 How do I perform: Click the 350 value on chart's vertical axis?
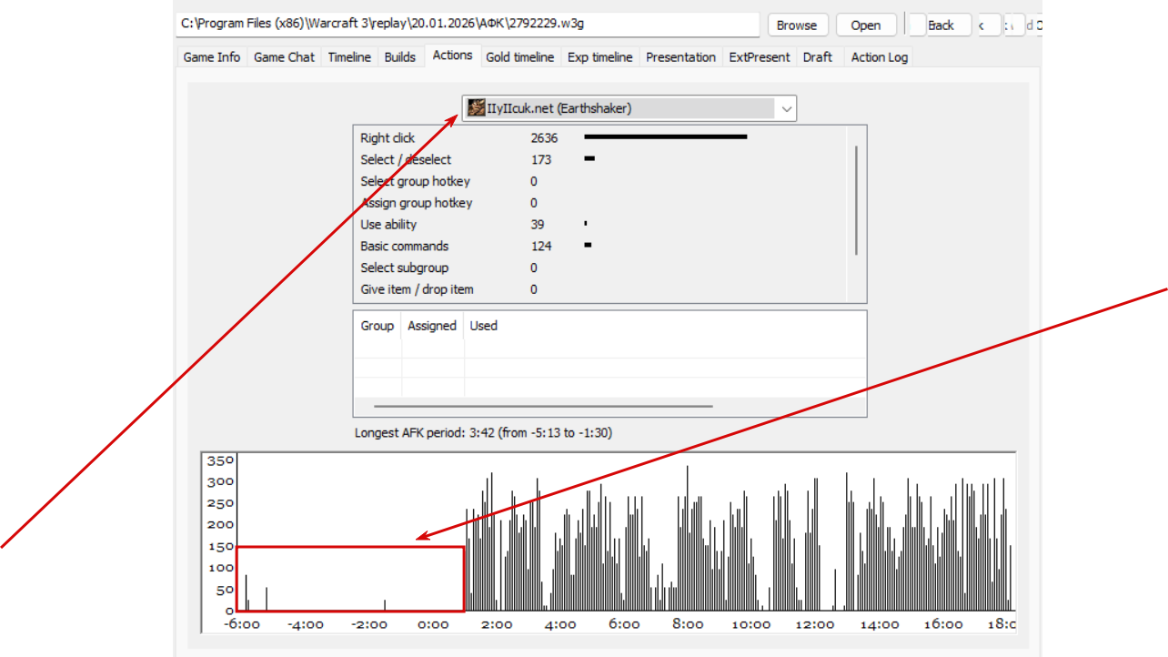point(221,460)
